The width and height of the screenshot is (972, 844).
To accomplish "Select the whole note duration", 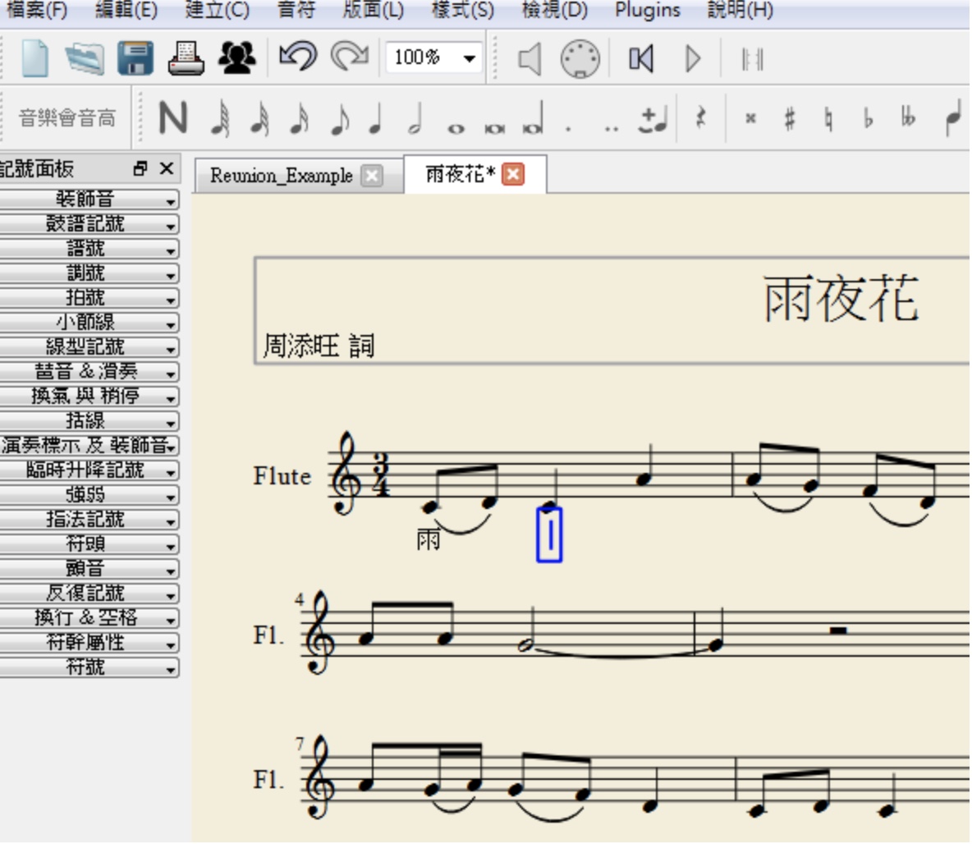I will [x=456, y=128].
